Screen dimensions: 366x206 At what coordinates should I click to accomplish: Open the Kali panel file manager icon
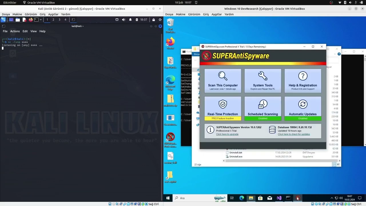[18, 20]
